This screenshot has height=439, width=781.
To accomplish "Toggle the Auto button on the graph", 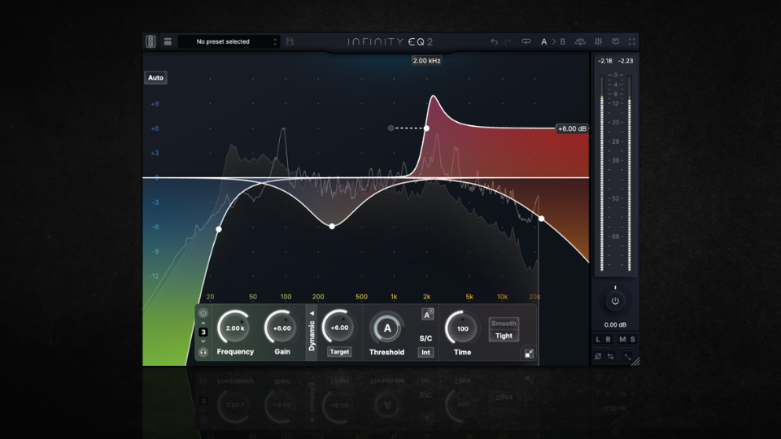I will (x=155, y=78).
